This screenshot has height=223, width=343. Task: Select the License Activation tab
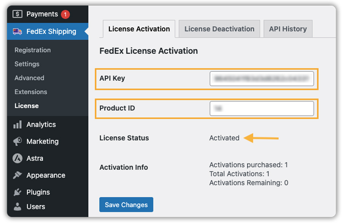pyautogui.click(x=139, y=29)
